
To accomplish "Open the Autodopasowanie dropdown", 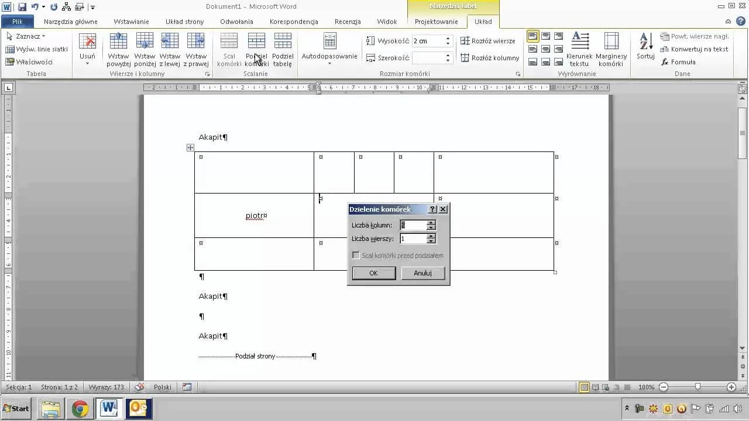I will tap(329, 63).
